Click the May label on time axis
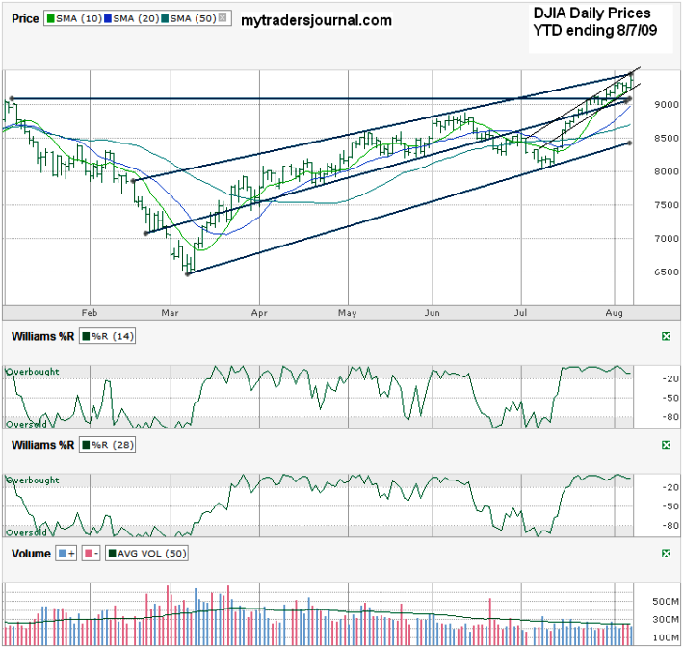This screenshot has height=648, width=683. (347, 313)
